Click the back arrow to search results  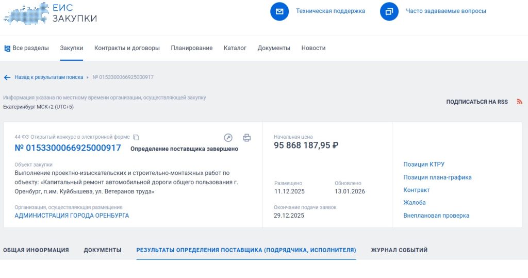coord(7,77)
